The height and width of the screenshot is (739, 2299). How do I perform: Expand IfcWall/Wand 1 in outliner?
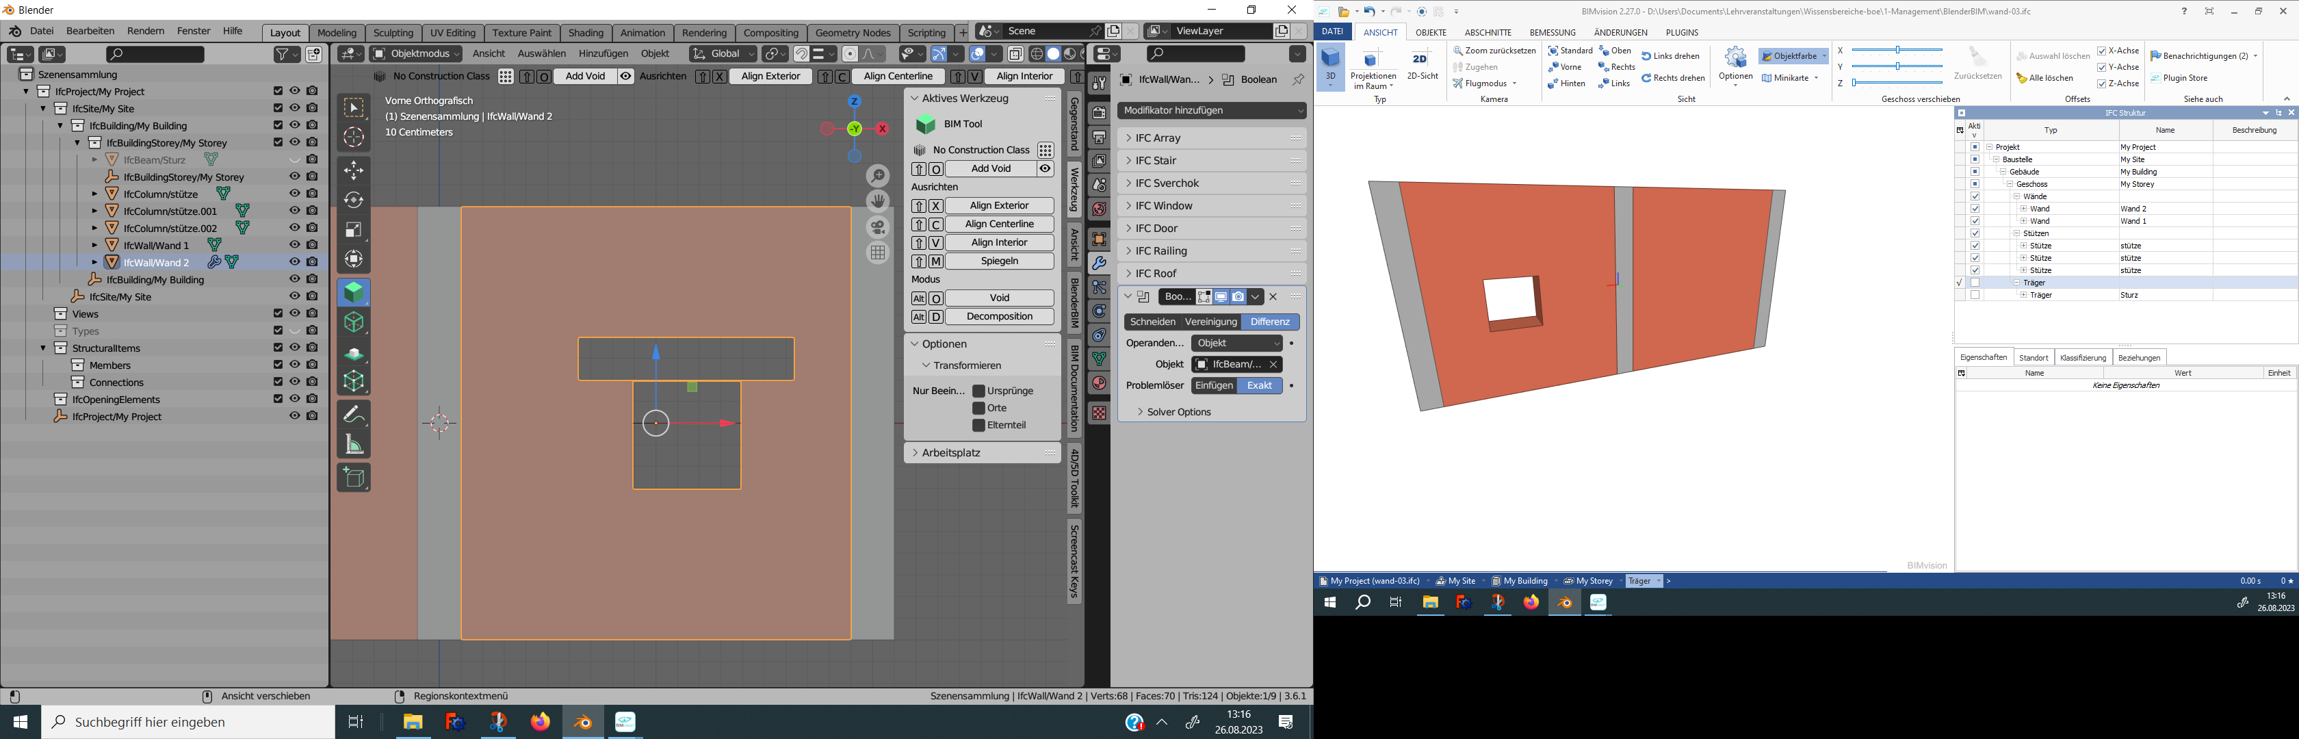[x=94, y=246]
